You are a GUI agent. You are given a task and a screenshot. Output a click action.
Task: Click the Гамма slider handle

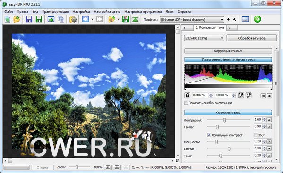point(217,127)
